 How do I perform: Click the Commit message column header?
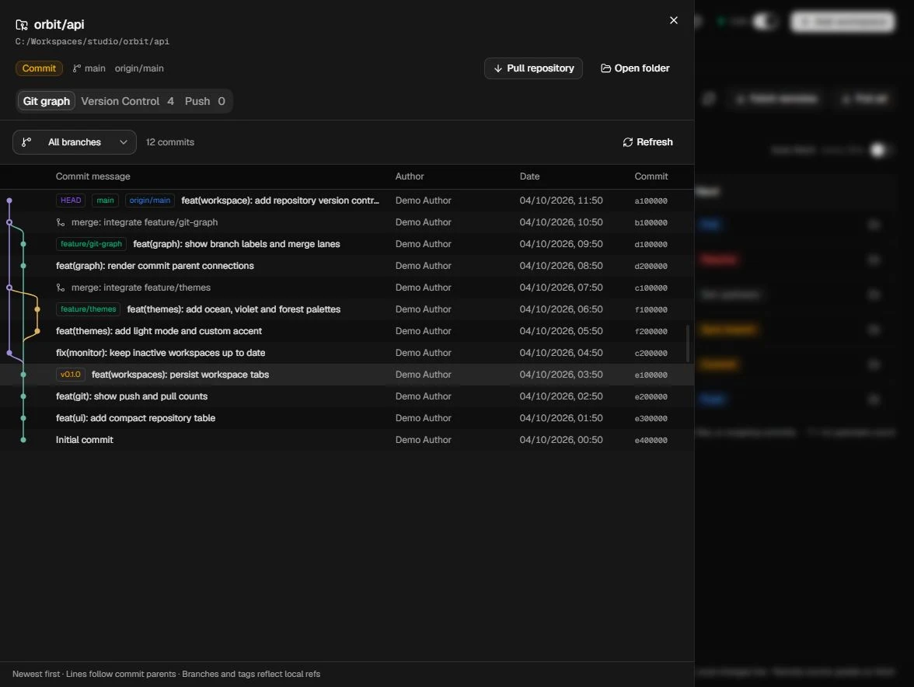pos(93,176)
